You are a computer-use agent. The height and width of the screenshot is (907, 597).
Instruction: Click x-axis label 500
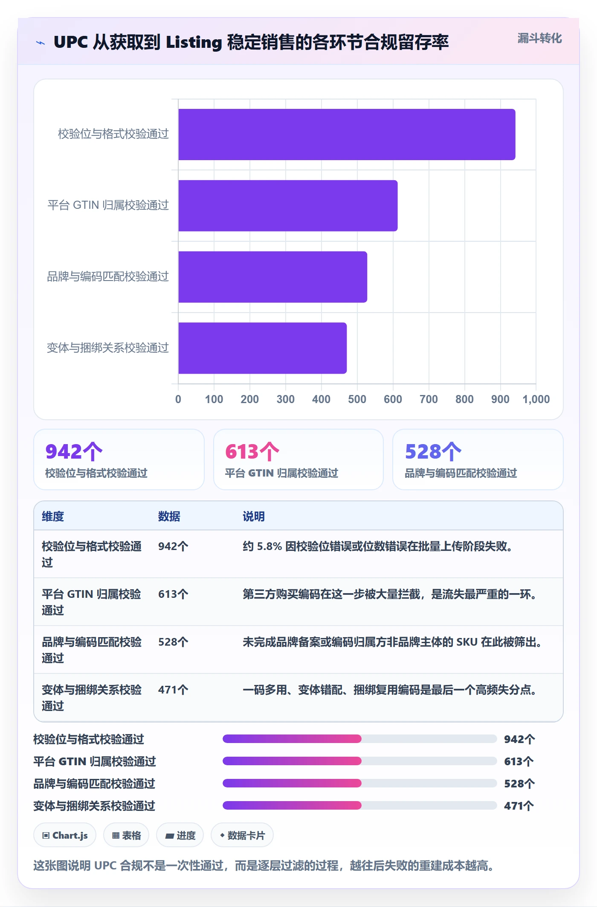click(357, 399)
